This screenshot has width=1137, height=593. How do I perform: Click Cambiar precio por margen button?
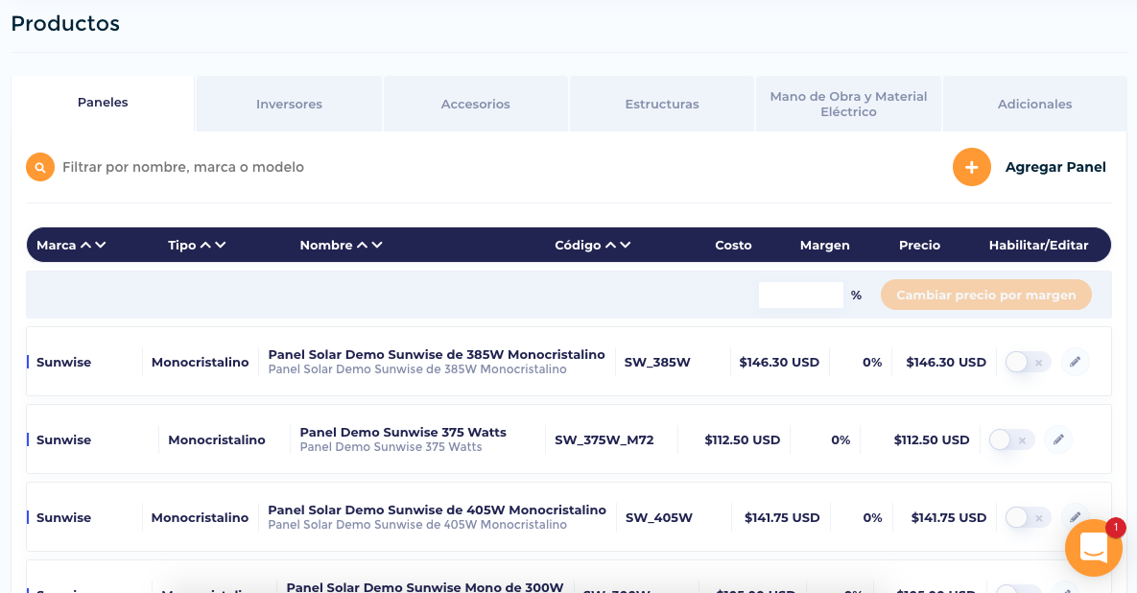986,295
